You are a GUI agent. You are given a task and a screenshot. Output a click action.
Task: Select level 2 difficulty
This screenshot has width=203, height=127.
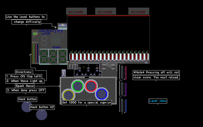tap(58, 31)
